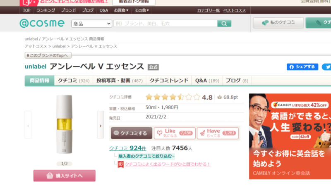Click the product bottle image
This screenshot has width=331, height=186.
click(64, 124)
